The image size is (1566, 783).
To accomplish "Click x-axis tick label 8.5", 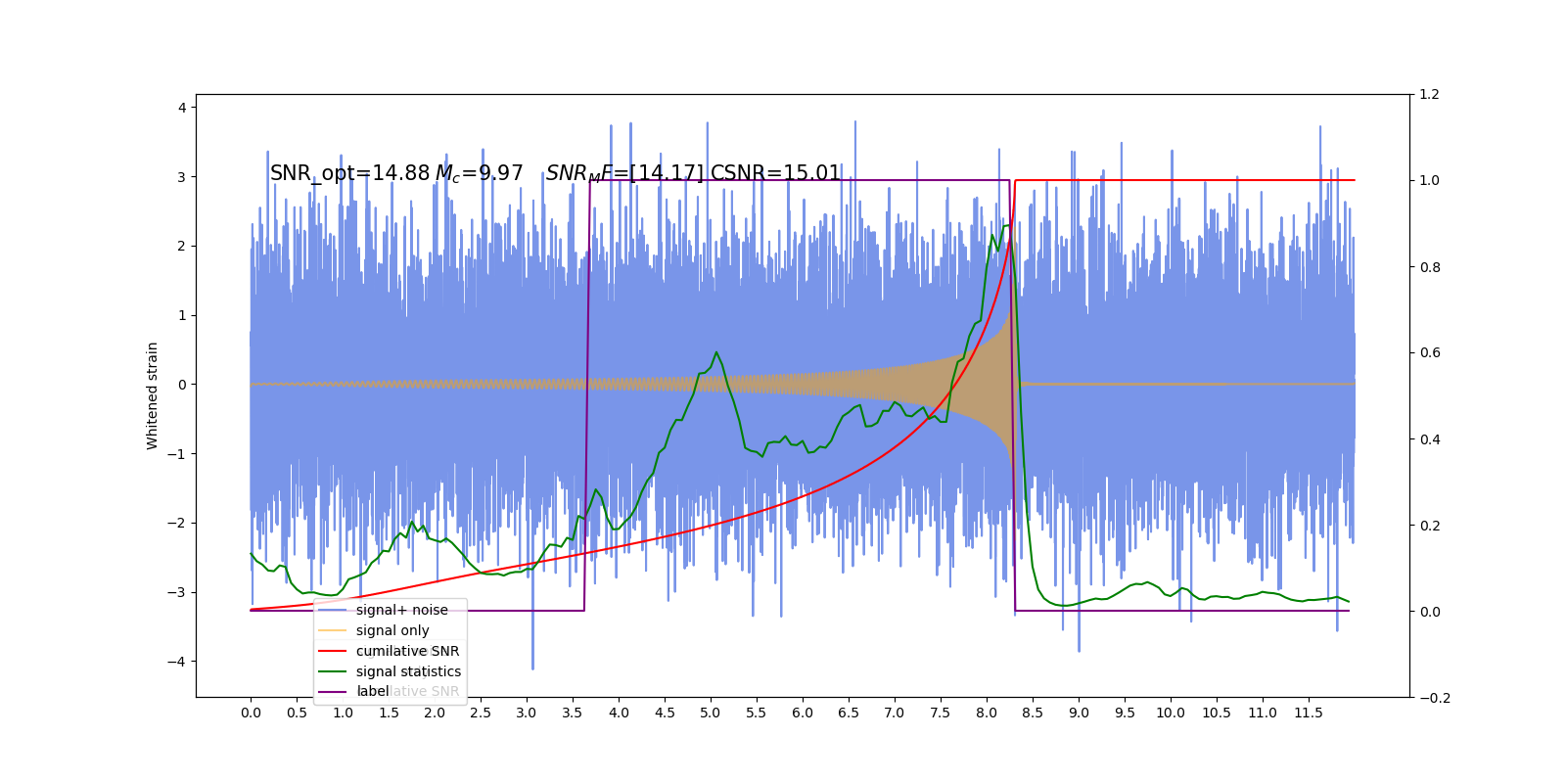I will (x=1033, y=713).
